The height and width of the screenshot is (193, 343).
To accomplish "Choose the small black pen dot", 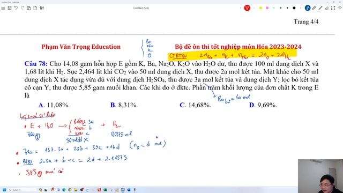I will 287,8.
